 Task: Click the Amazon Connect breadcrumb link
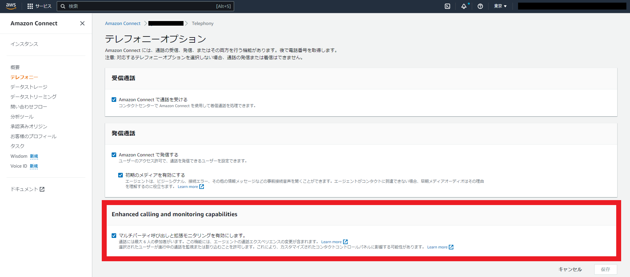click(123, 23)
